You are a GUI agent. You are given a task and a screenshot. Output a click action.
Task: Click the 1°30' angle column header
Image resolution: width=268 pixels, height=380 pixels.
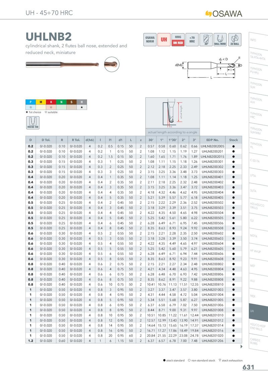[x=173, y=140]
